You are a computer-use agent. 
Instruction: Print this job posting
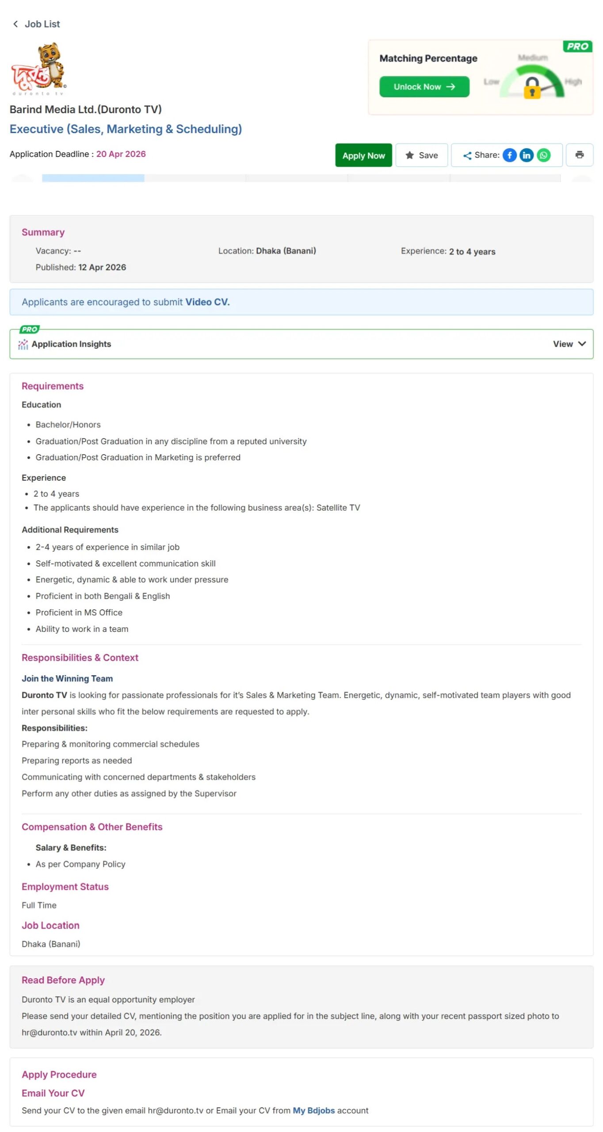579,155
